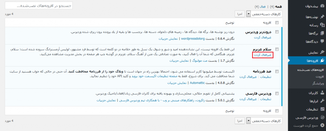
Task: Open نمایش جزییات for وردپرس فارسی
Action: [106, 100]
